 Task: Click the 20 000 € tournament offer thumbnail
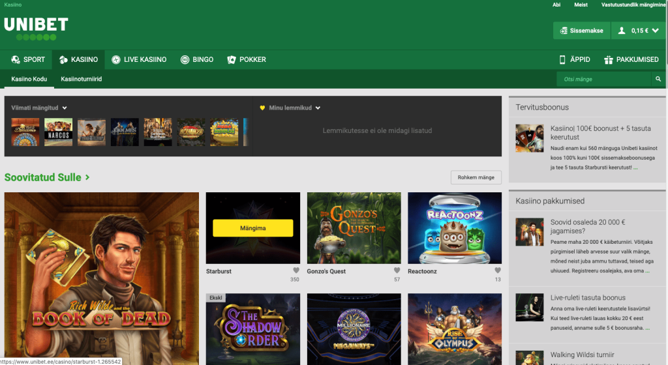coord(530,232)
